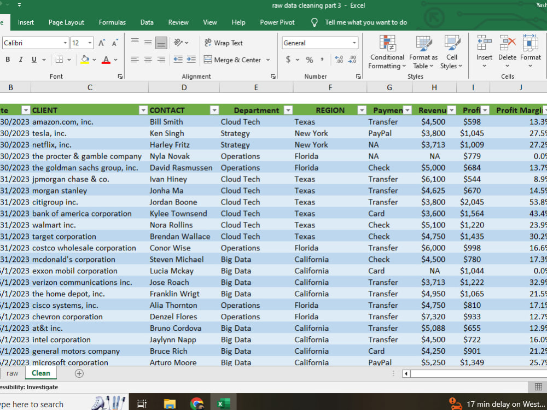The height and width of the screenshot is (410, 547).
Task: Click Delete cells icon
Action: tap(507, 43)
